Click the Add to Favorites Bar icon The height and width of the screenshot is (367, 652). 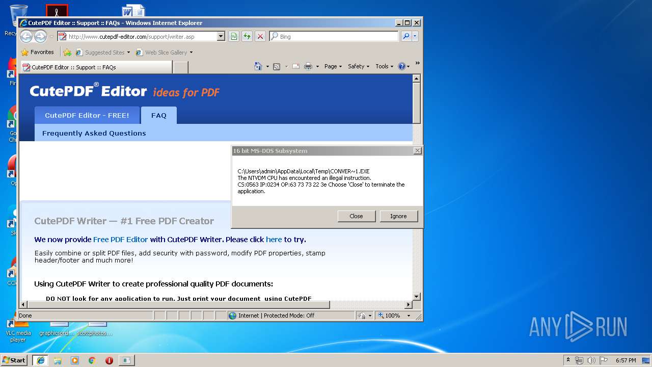click(x=67, y=52)
